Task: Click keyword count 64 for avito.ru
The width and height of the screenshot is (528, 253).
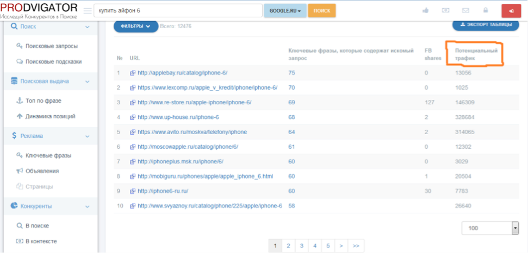Action: pos(291,132)
